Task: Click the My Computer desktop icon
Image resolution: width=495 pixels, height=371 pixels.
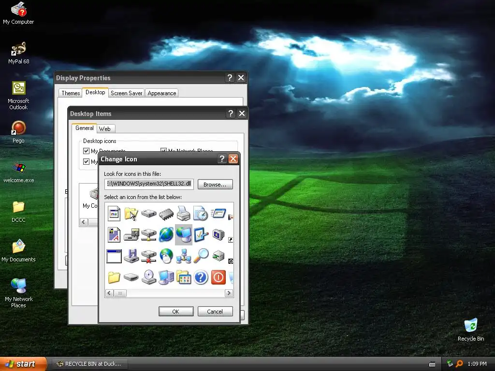Action: click(18, 13)
